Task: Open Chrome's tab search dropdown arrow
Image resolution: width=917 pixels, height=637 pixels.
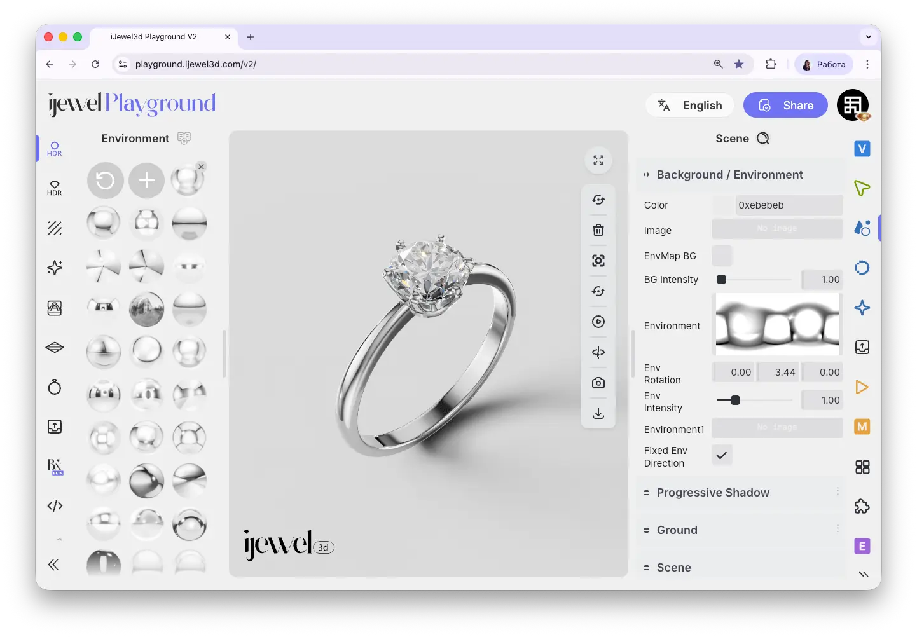Action: (x=868, y=37)
